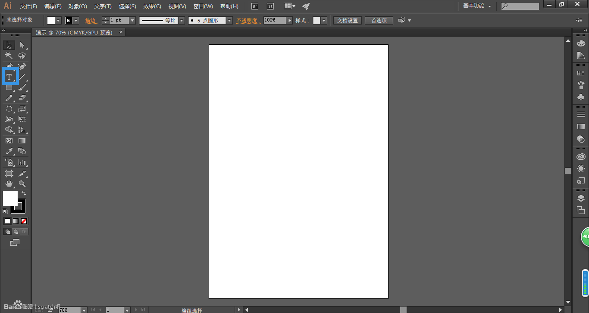Select the Mesh tool
Screen dimensions: 589x313
pos(9,141)
